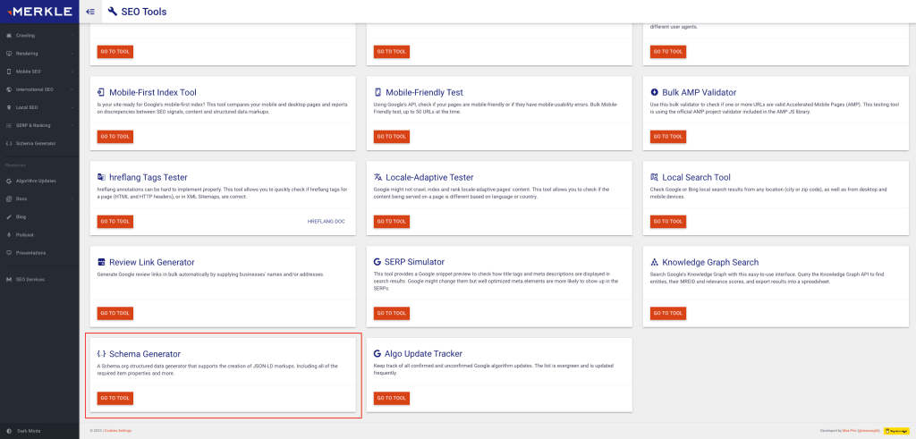
Task: Click the Local SEO pin icon in sidebar
Action: (9, 107)
